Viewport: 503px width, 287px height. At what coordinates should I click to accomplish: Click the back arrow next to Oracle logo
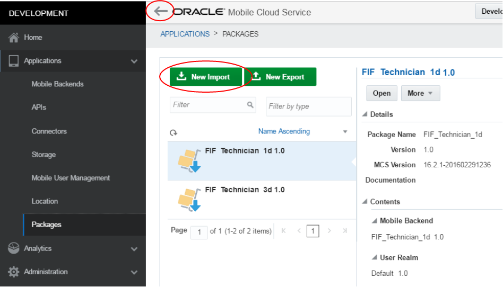[x=160, y=12]
